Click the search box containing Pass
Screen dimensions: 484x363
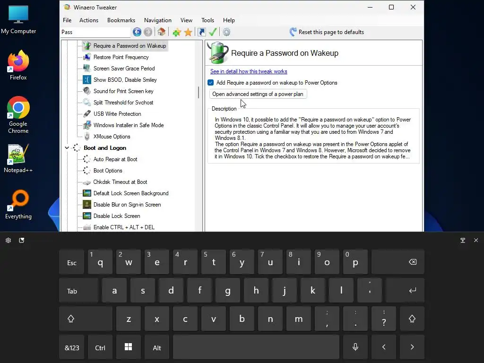pyautogui.click(x=95, y=32)
